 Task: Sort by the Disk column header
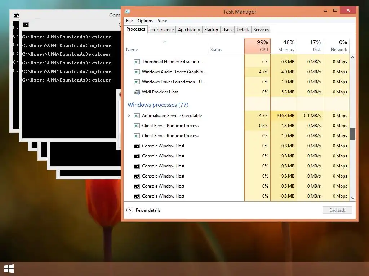click(x=310, y=46)
